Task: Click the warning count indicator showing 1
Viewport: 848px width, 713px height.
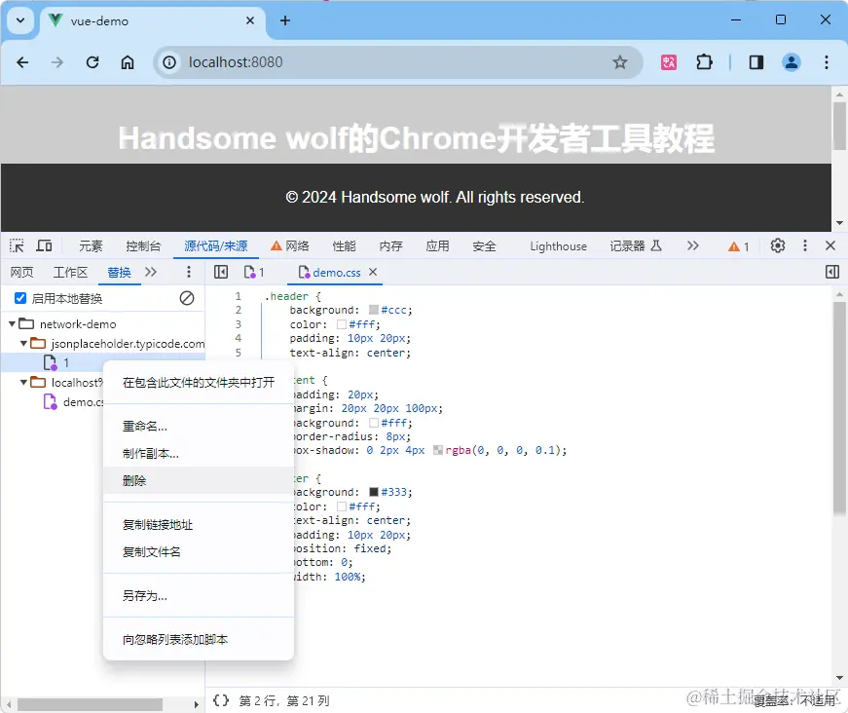Action: (x=739, y=246)
